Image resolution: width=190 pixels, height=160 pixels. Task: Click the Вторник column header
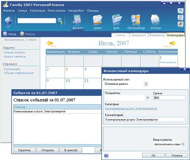(x=74, y=52)
